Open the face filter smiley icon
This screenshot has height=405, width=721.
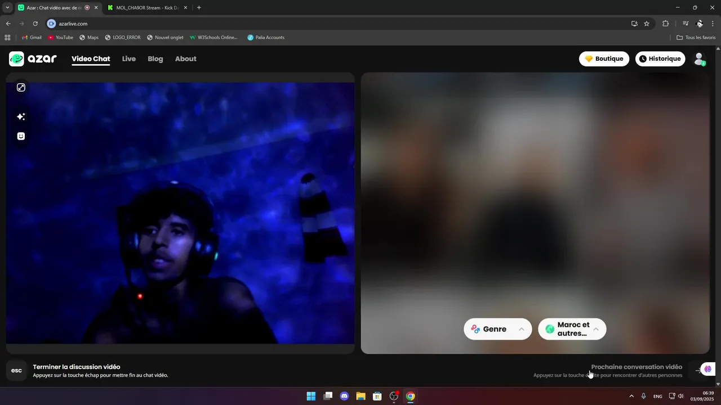pos(21,136)
